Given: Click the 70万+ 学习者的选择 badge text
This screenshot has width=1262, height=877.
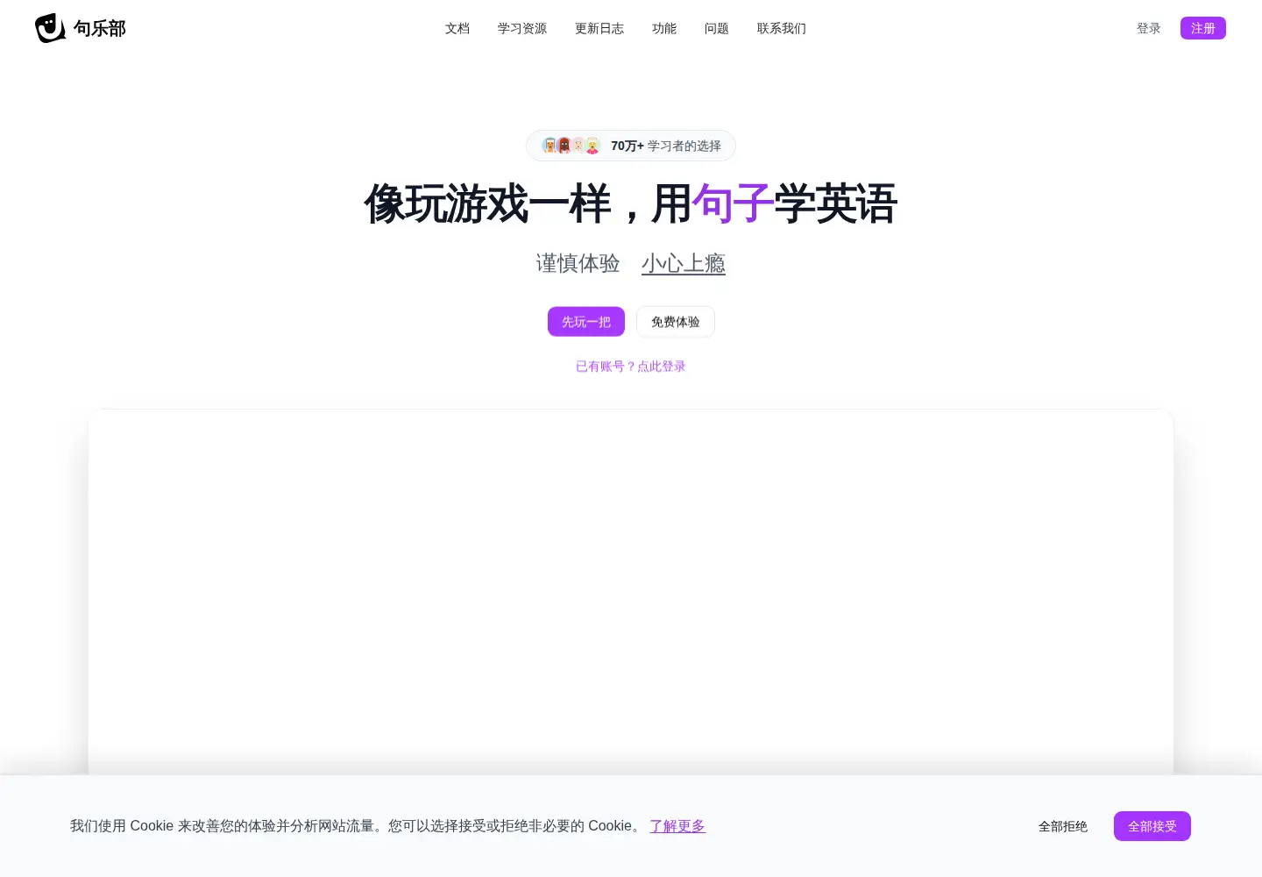Looking at the screenshot, I should (666, 146).
